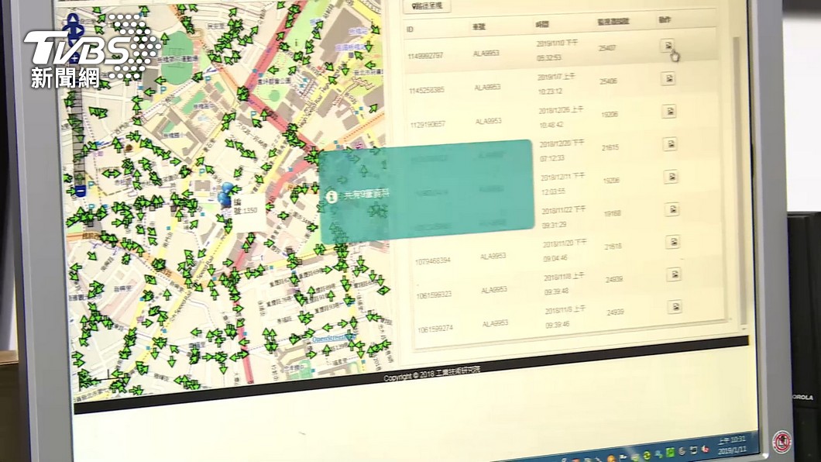Dismiss the teal notification popup
Viewport: 821px width, 462px height.
[427, 191]
